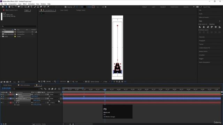This screenshot has width=223, height=125.
Task: Open the Active Camera dropdown
Action: click(x=96, y=82)
